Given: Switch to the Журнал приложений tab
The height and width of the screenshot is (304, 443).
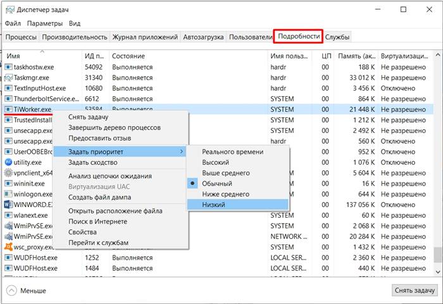Looking at the screenshot, I should coord(145,37).
